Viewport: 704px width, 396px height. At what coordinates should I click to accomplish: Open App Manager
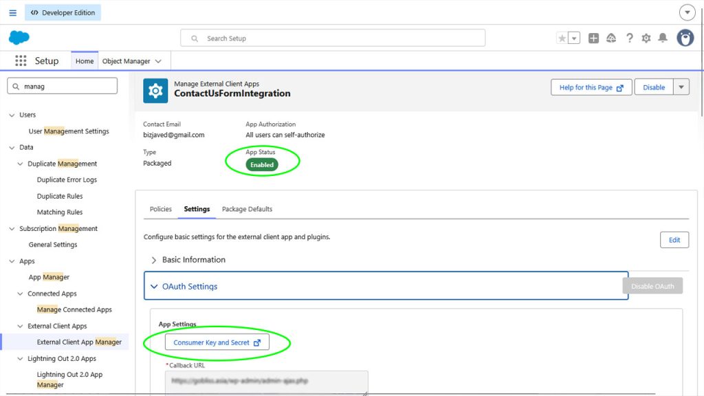tap(49, 277)
